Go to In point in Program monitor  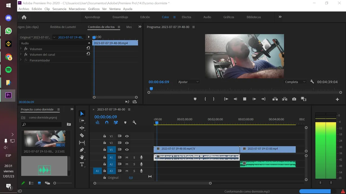(226, 99)
